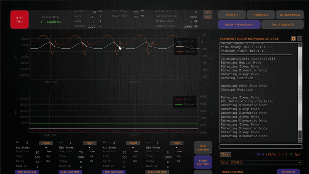Click console scrollbar down arrow
Image resolution: width=309 pixels, height=174 pixels.
[x=300, y=140]
